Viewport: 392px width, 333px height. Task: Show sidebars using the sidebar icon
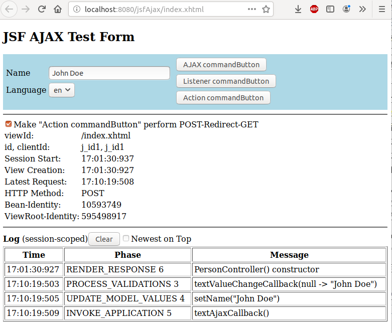tap(330, 9)
